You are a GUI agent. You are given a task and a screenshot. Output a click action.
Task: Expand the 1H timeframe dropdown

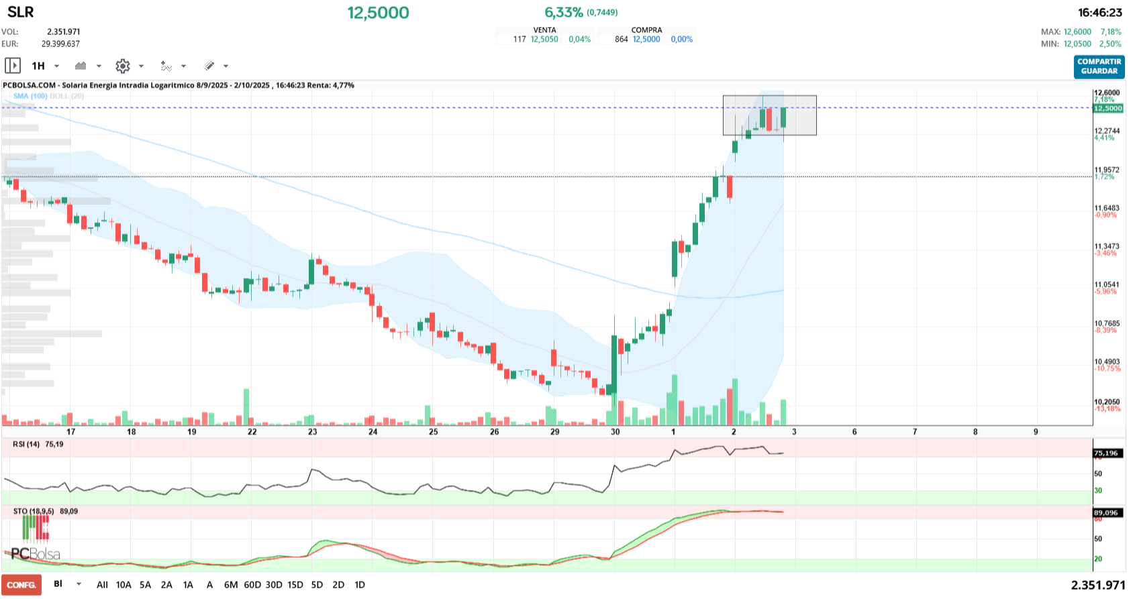[x=56, y=66]
